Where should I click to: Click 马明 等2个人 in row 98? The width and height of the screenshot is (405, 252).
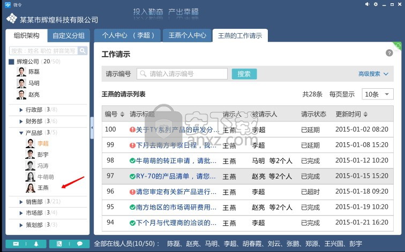(272, 161)
